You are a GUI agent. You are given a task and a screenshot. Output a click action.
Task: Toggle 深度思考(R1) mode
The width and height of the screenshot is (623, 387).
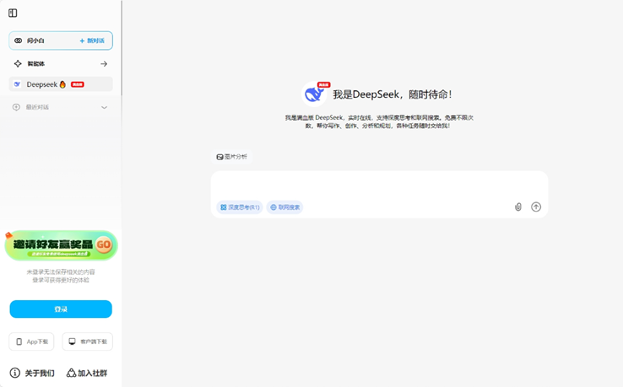coord(240,207)
